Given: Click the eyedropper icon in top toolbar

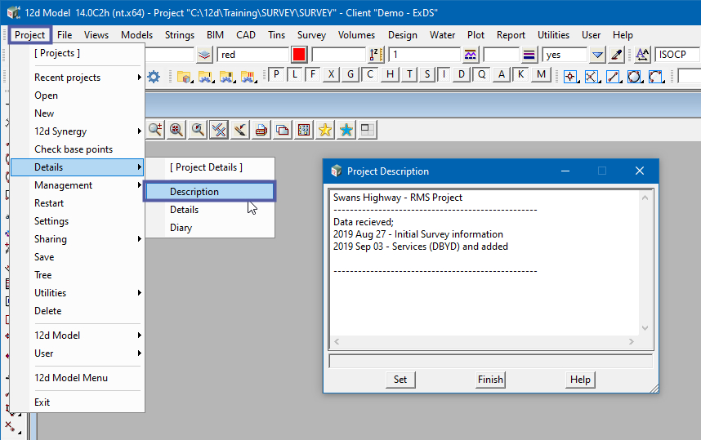Looking at the screenshot, I should click(x=617, y=55).
